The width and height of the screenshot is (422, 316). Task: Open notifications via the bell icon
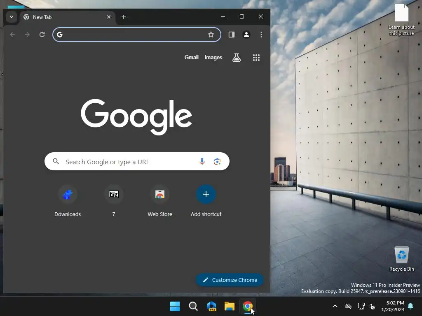coord(411,306)
